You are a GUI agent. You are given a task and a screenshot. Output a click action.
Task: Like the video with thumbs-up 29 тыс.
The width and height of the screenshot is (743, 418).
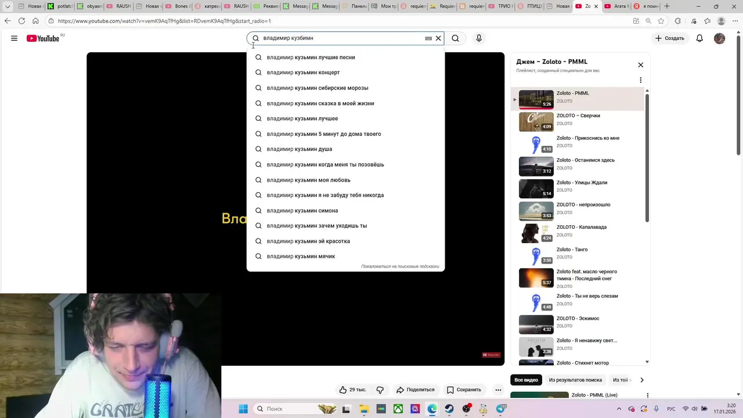(352, 390)
